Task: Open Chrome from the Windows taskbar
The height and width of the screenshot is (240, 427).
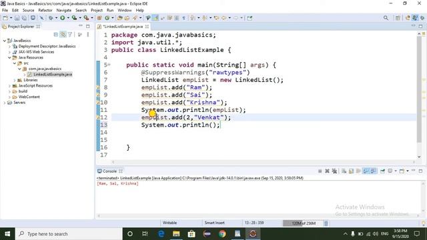Action: [x=222, y=234]
